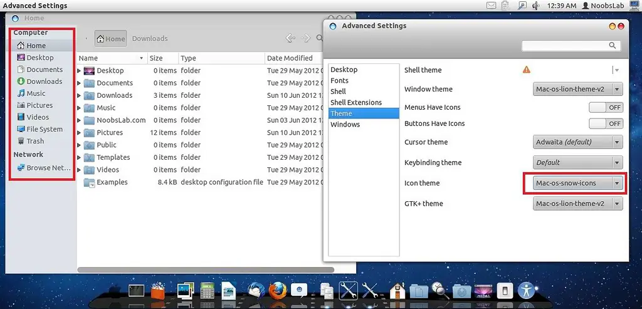642x309 pixels.
Task: Click the search magnifier in Home window toolbar
Action: point(319,38)
